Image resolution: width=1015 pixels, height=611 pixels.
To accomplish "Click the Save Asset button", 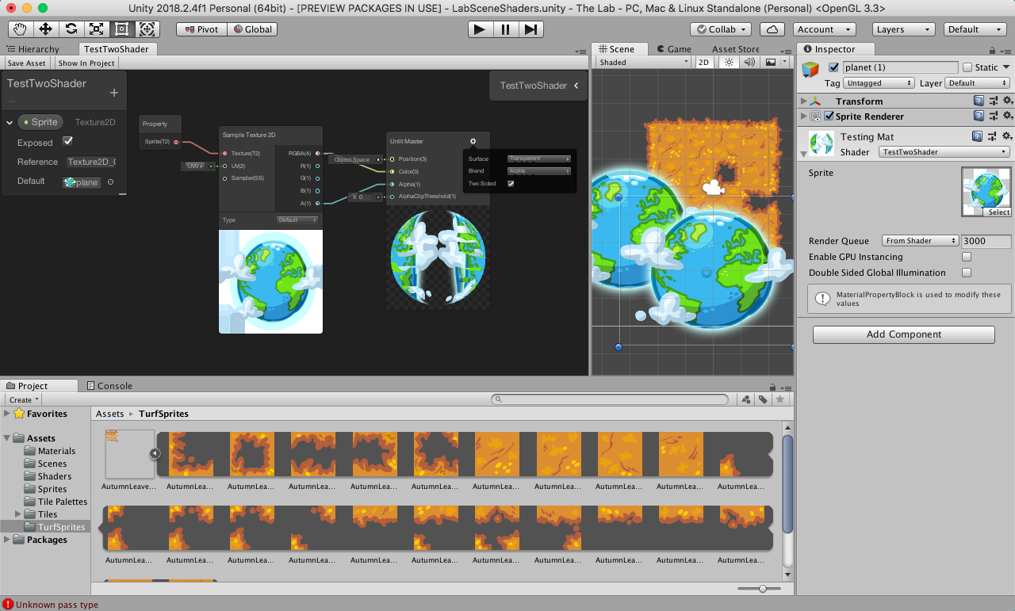I will coord(27,63).
